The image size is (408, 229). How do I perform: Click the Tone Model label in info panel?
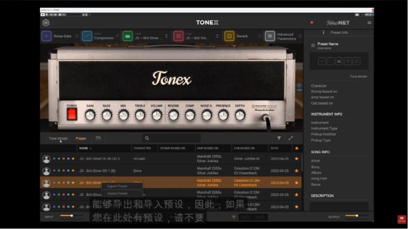[358, 76]
